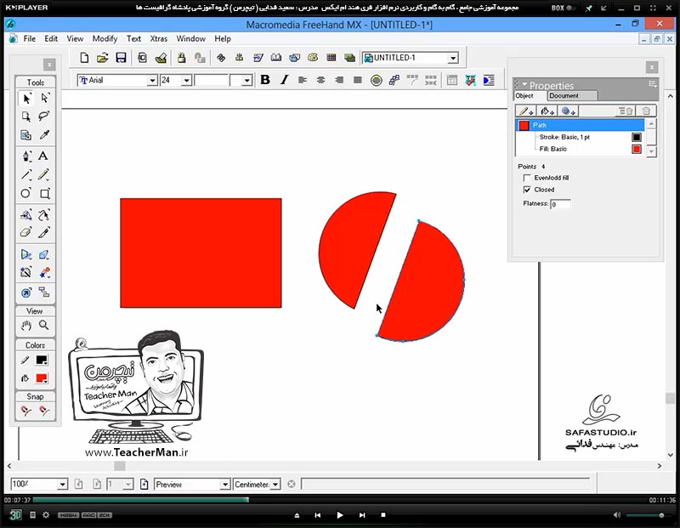The image size is (680, 528).
Task: Open the Modify menu
Action: [x=105, y=38]
